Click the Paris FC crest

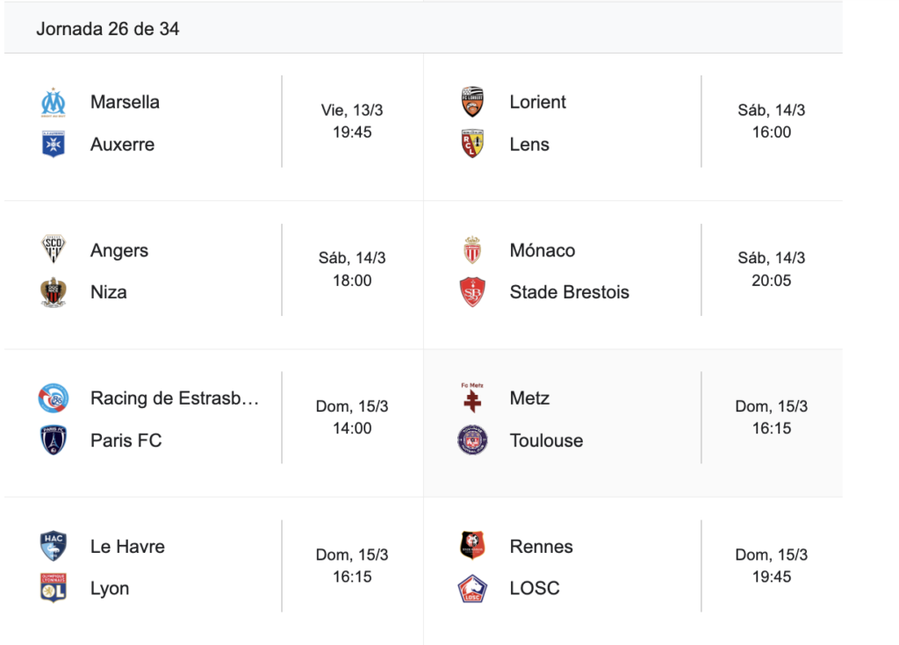[x=54, y=441]
